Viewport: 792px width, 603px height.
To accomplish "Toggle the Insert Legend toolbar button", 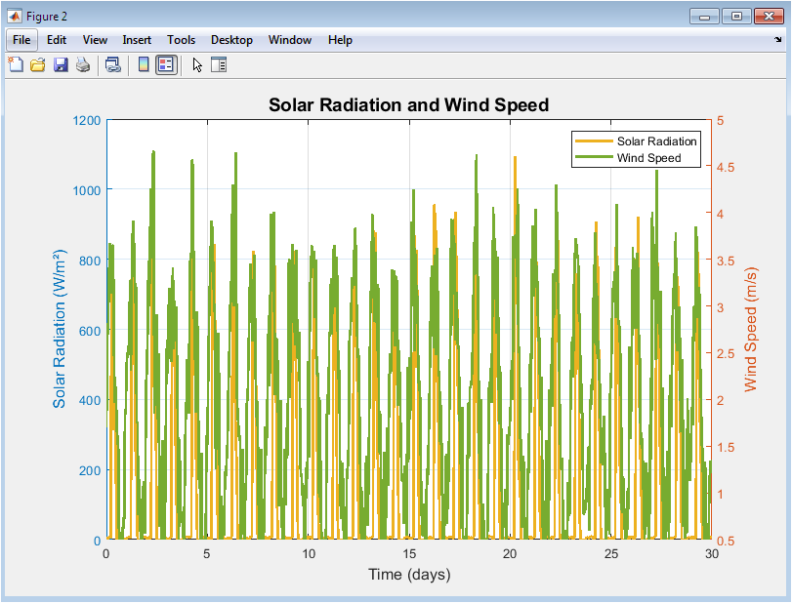I will (166, 65).
